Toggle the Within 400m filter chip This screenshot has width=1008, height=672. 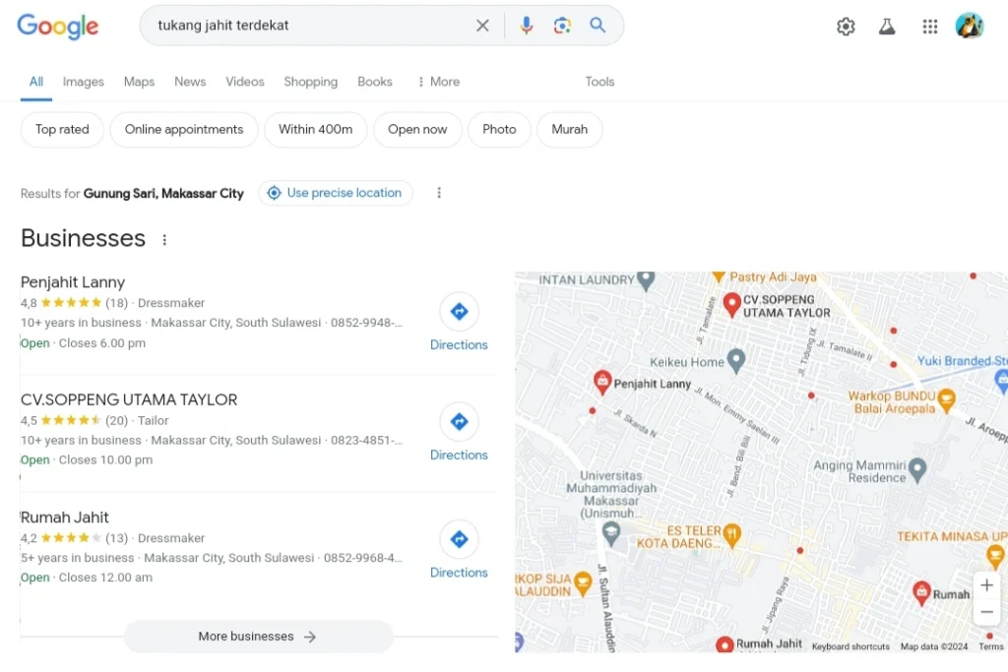(x=315, y=129)
